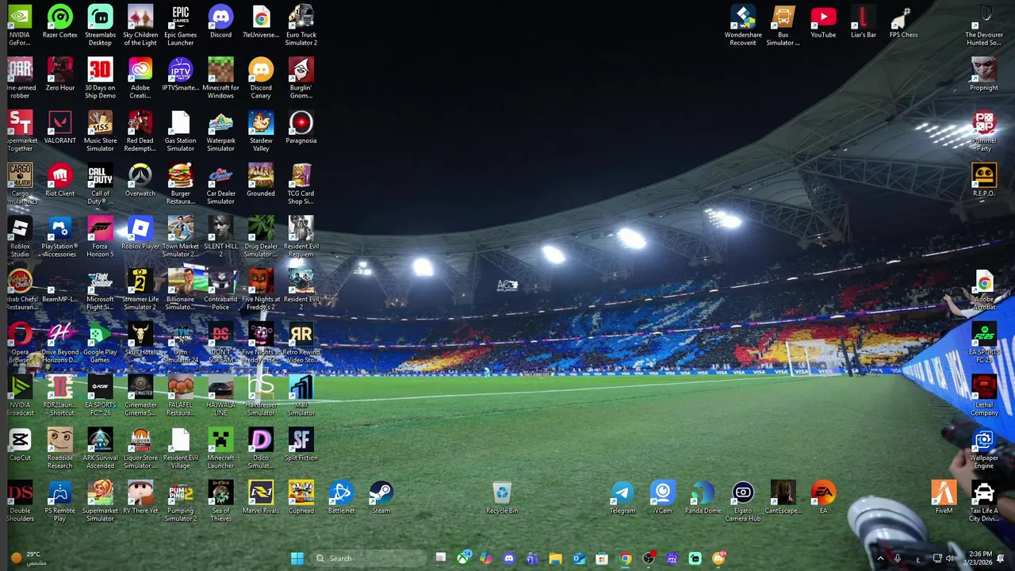This screenshot has height=571, width=1015.
Task: Select the Adobe Acrobat icon
Action: click(x=984, y=290)
